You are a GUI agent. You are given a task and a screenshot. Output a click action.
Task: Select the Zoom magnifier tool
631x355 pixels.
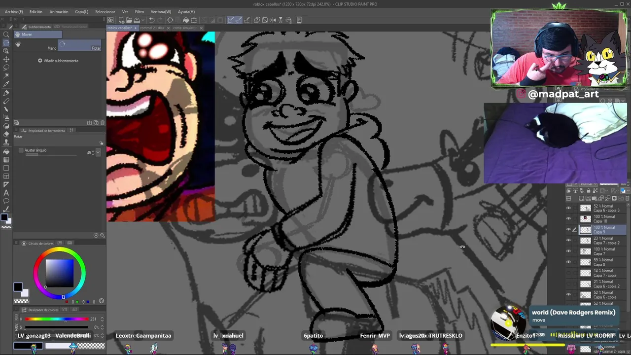[x=6, y=34]
